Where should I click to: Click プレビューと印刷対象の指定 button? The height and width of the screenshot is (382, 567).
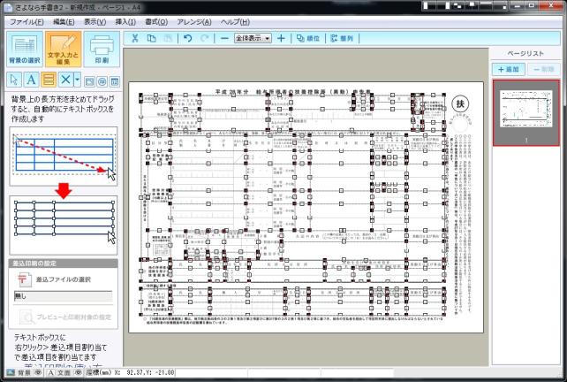[65, 317]
